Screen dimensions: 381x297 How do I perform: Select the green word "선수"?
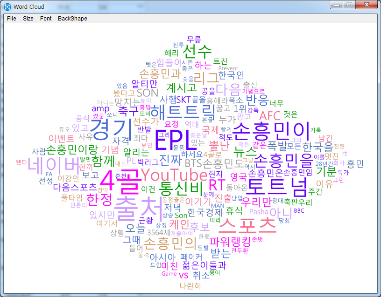[x=197, y=51]
